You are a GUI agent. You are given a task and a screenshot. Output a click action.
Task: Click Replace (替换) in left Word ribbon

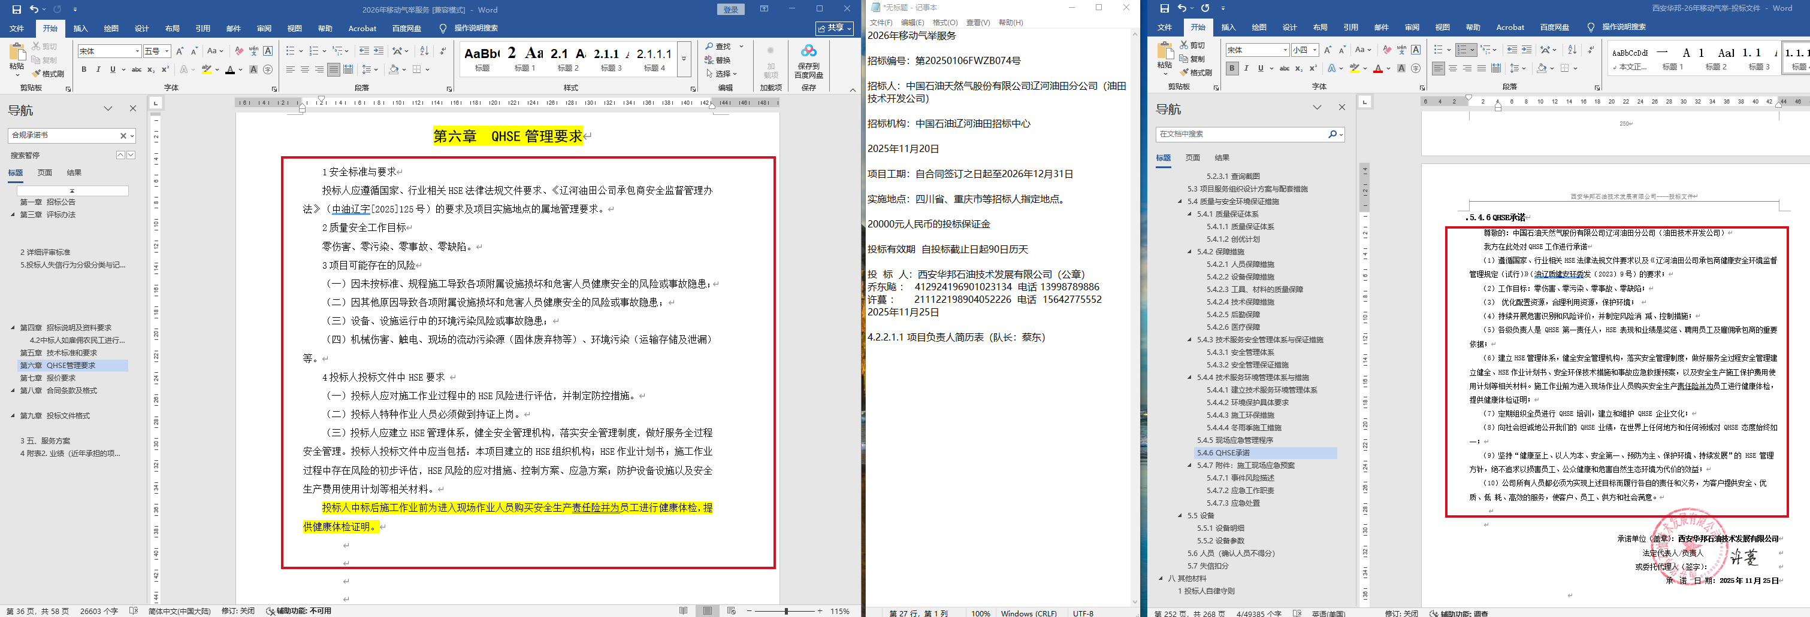[718, 60]
